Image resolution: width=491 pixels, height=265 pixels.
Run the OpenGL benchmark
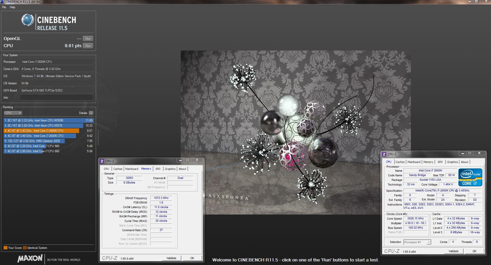click(88, 39)
